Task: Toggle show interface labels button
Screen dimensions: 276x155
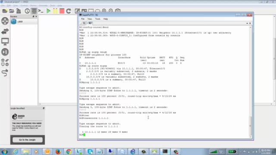Action: pos(34,11)
